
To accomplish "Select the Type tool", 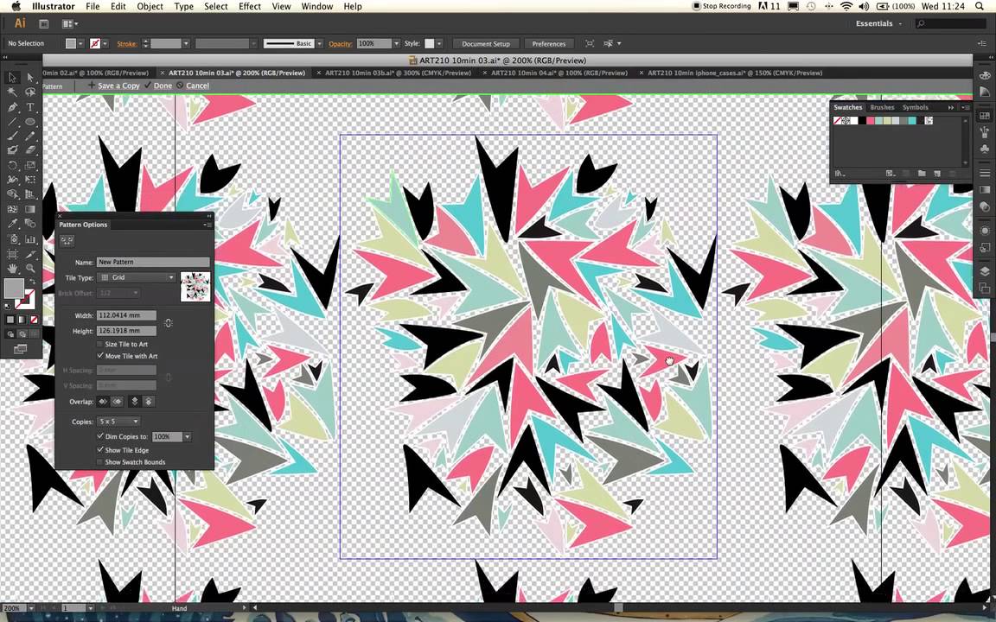I will [30, 106].
